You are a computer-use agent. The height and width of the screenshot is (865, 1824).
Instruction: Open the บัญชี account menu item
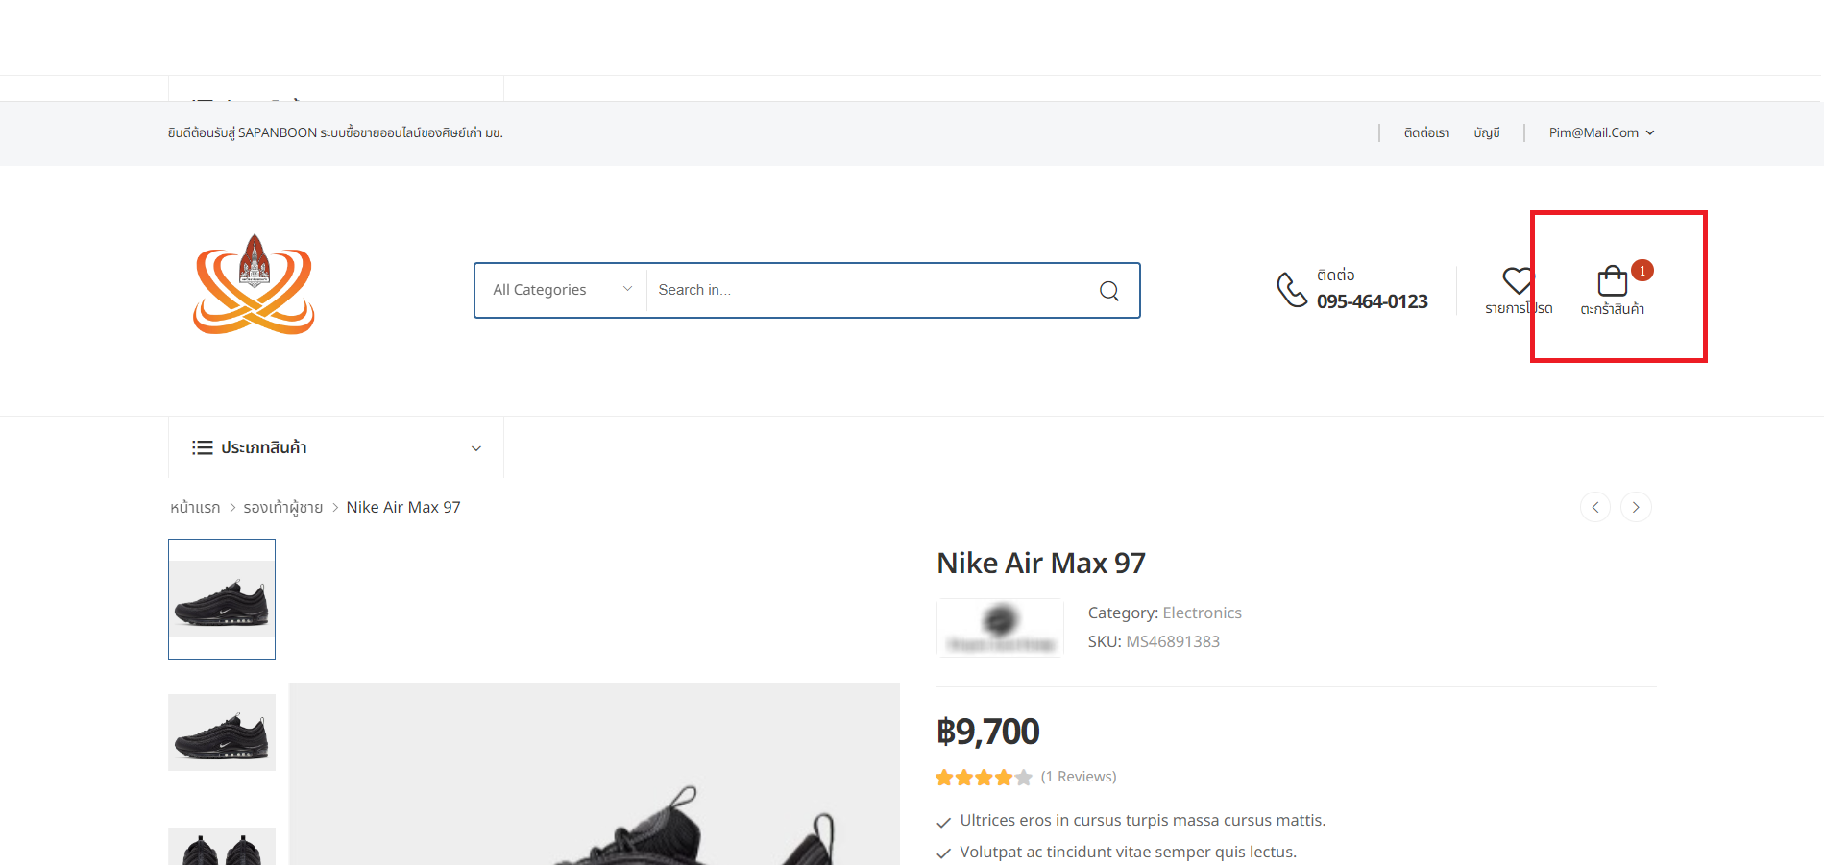[x=1486, y=132]
